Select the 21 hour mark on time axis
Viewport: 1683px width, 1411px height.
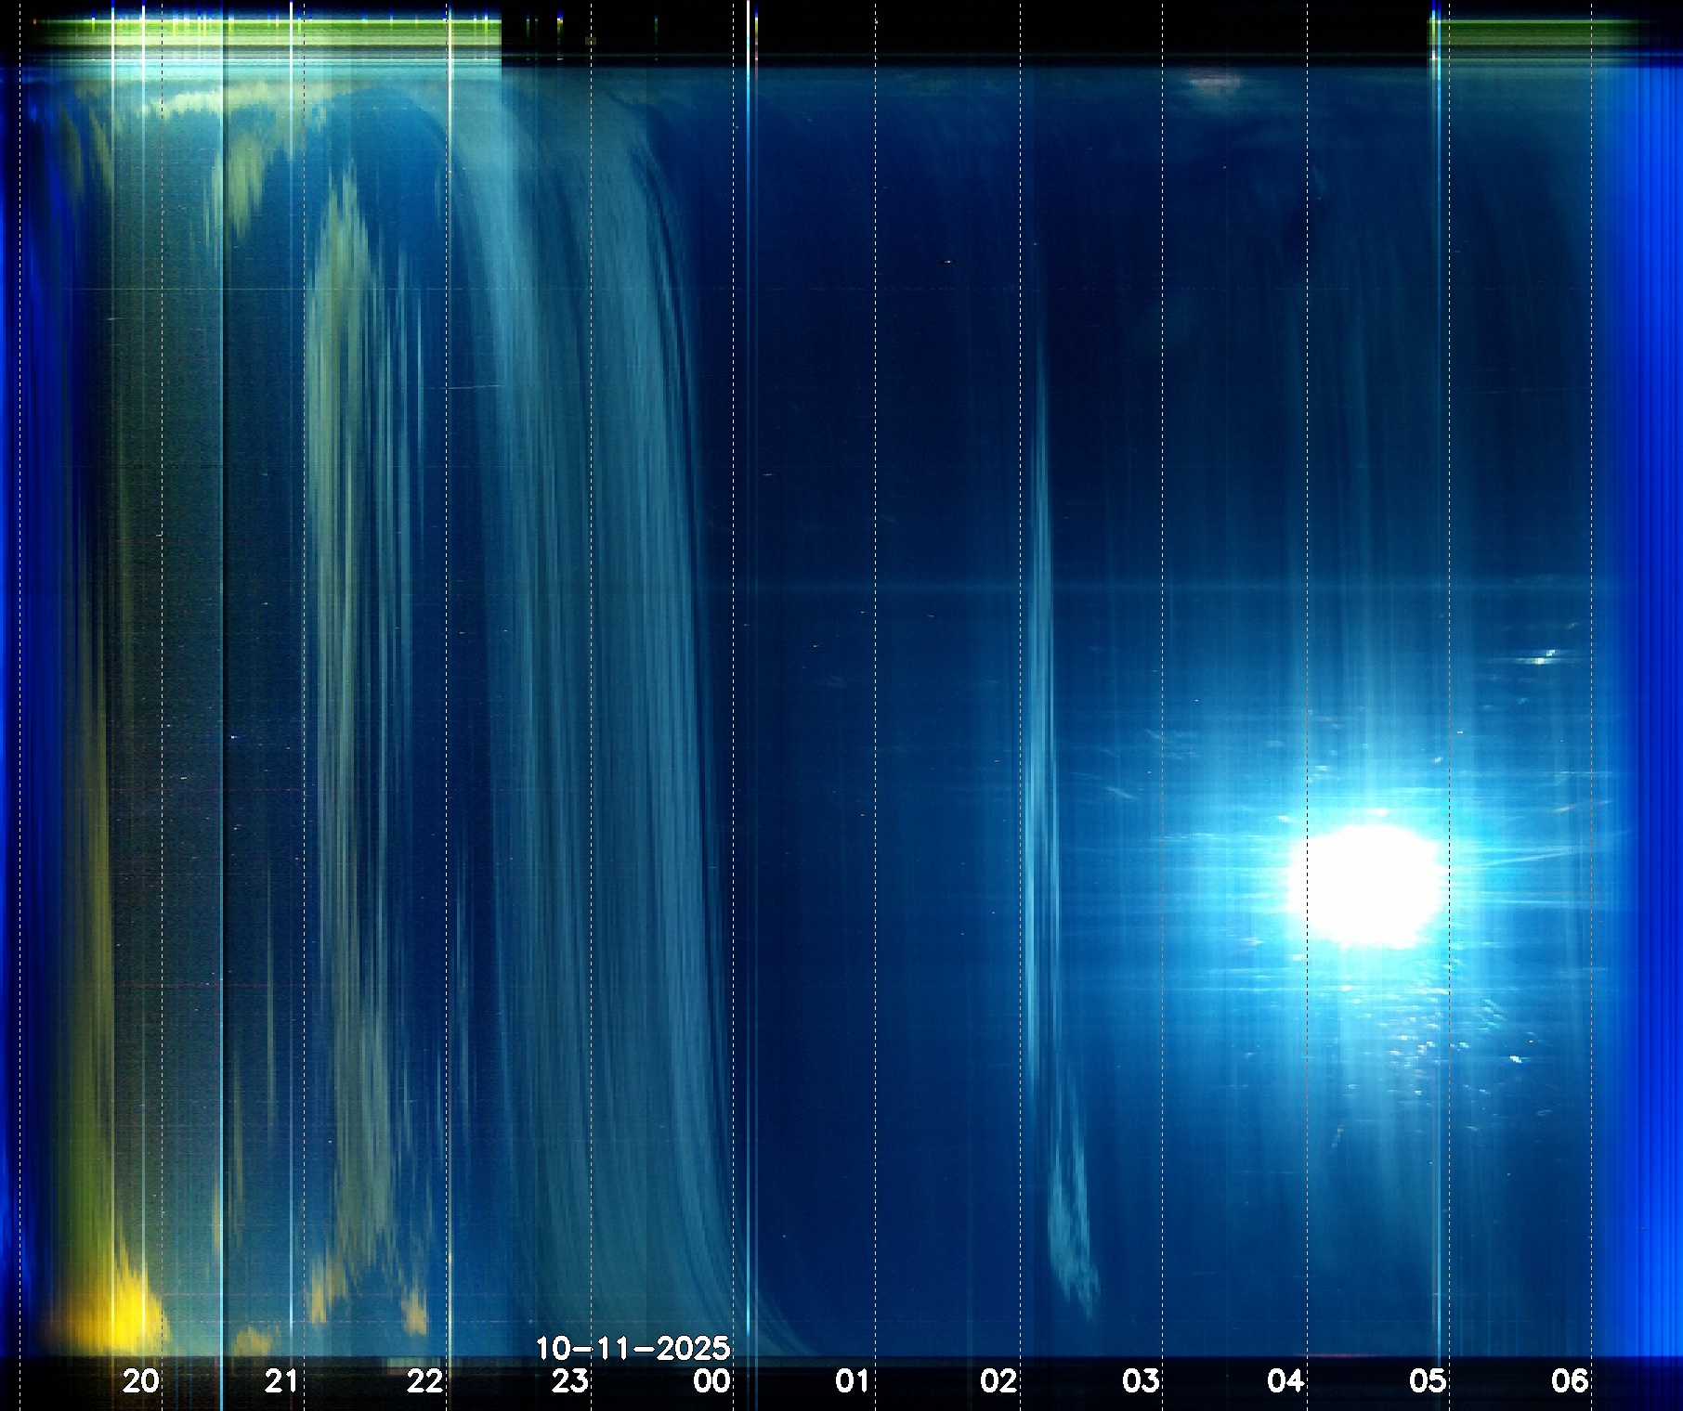pos(282,1381)
